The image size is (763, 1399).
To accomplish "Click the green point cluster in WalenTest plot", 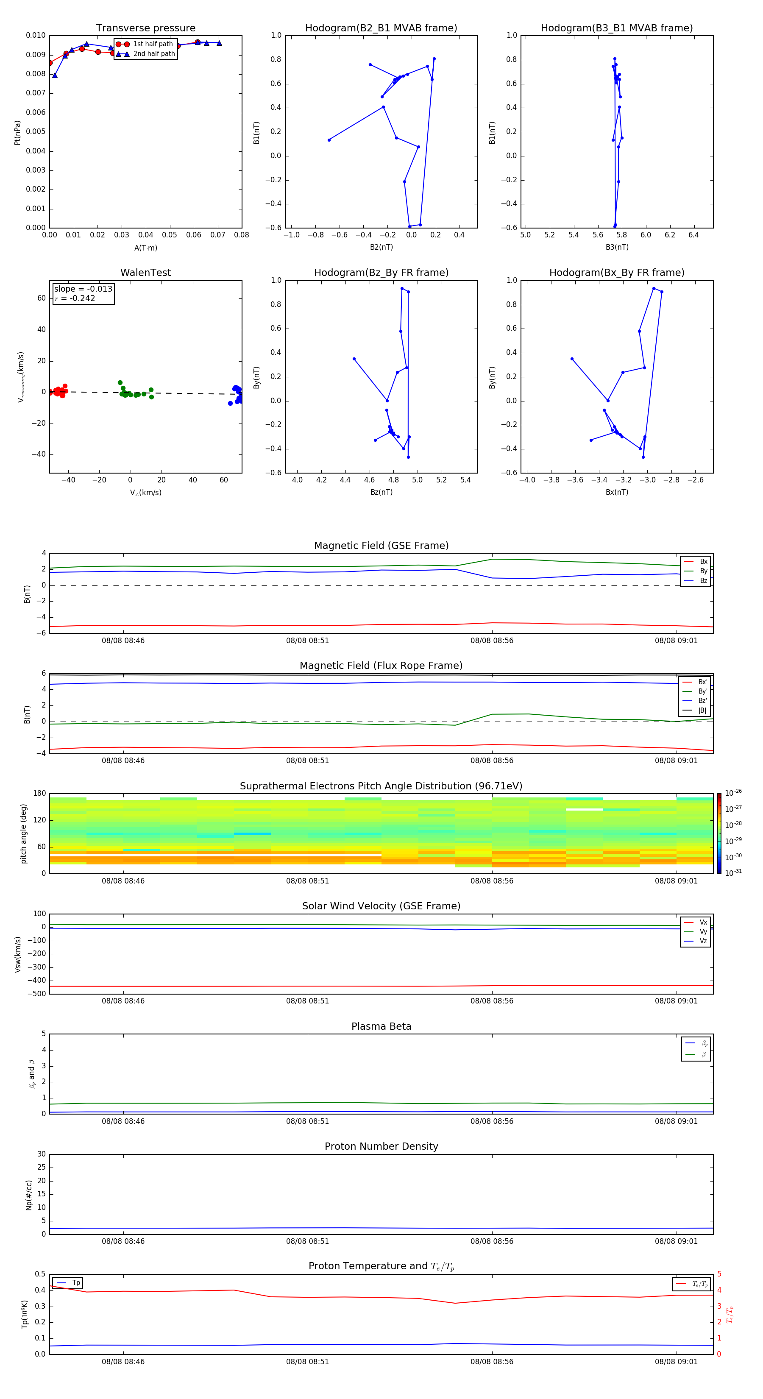I will (x=135, y=391).
